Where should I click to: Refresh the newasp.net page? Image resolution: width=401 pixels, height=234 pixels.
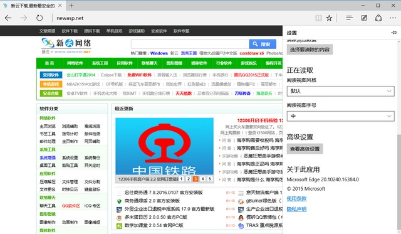pos(39,18)
